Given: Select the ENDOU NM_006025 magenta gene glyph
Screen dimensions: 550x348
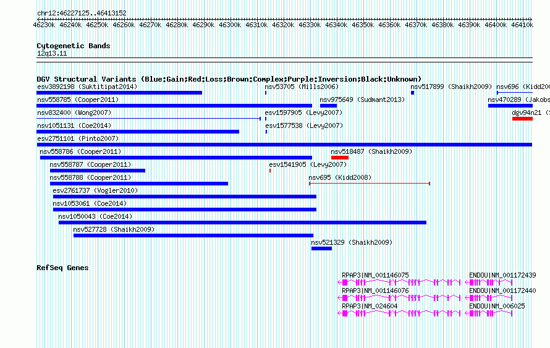Looking at the screenshot, I should (489, 313).
